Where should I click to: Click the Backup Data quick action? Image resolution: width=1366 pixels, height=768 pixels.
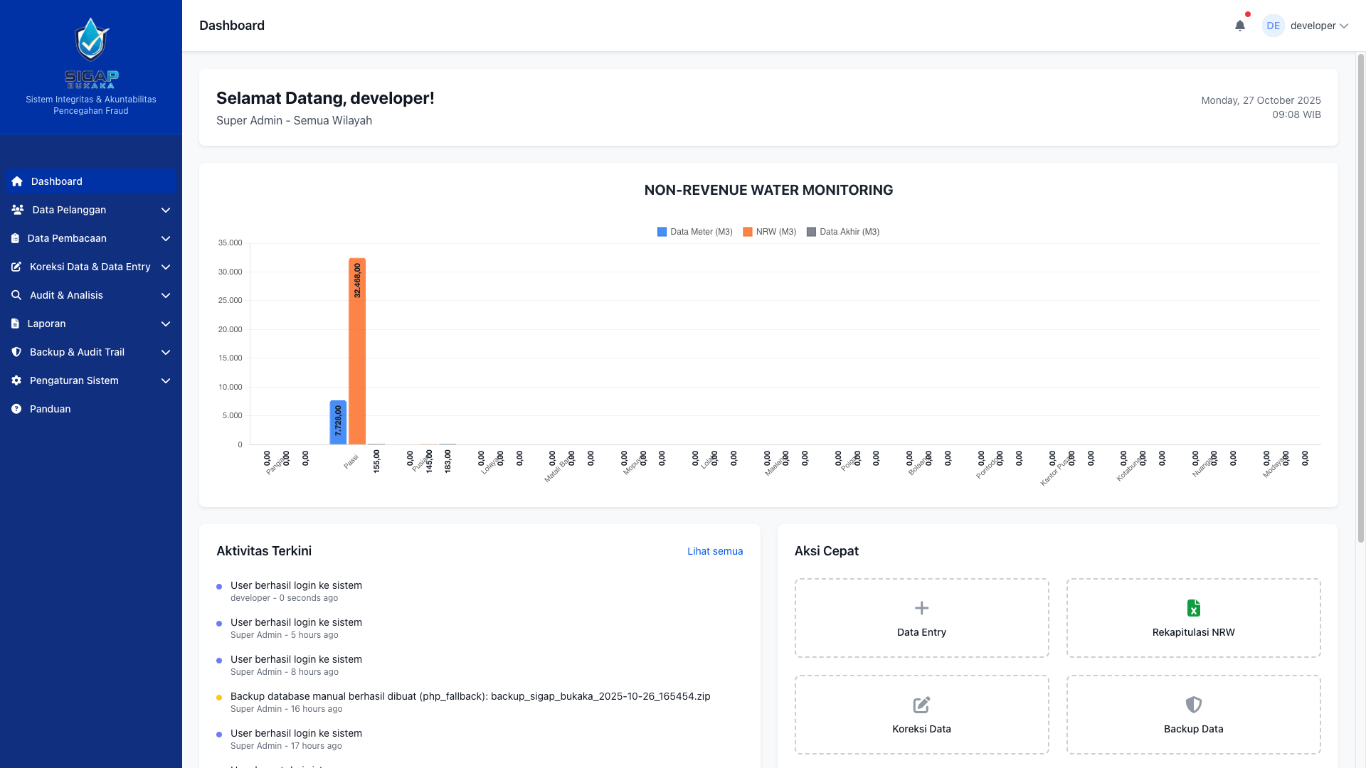point(1193,715)
